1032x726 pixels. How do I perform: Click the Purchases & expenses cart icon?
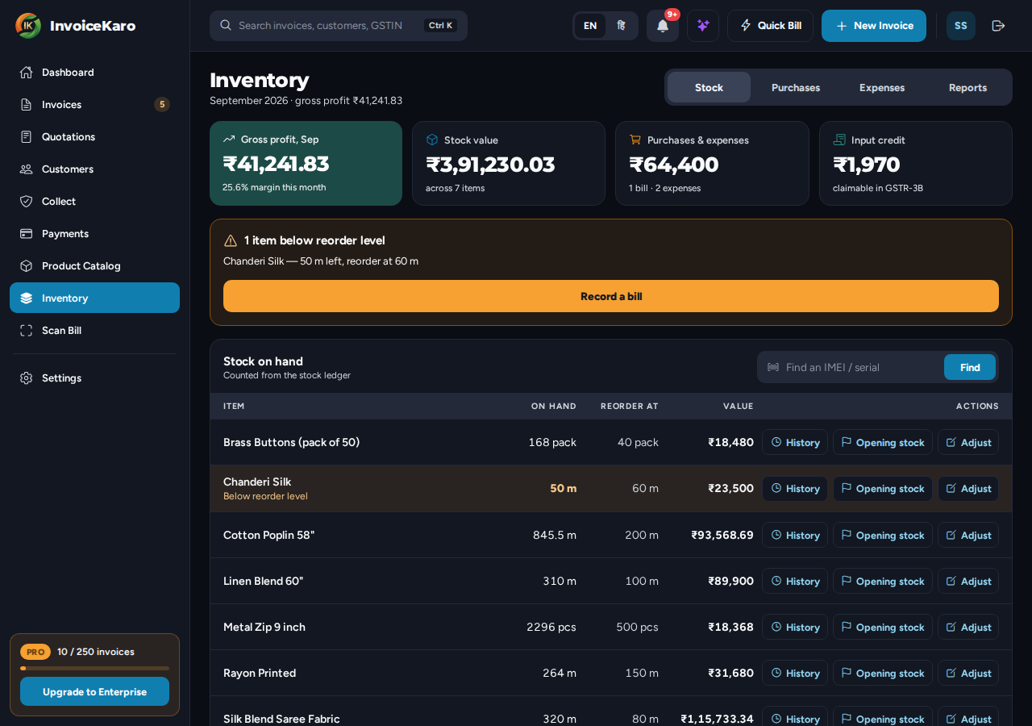coord(635,140)
